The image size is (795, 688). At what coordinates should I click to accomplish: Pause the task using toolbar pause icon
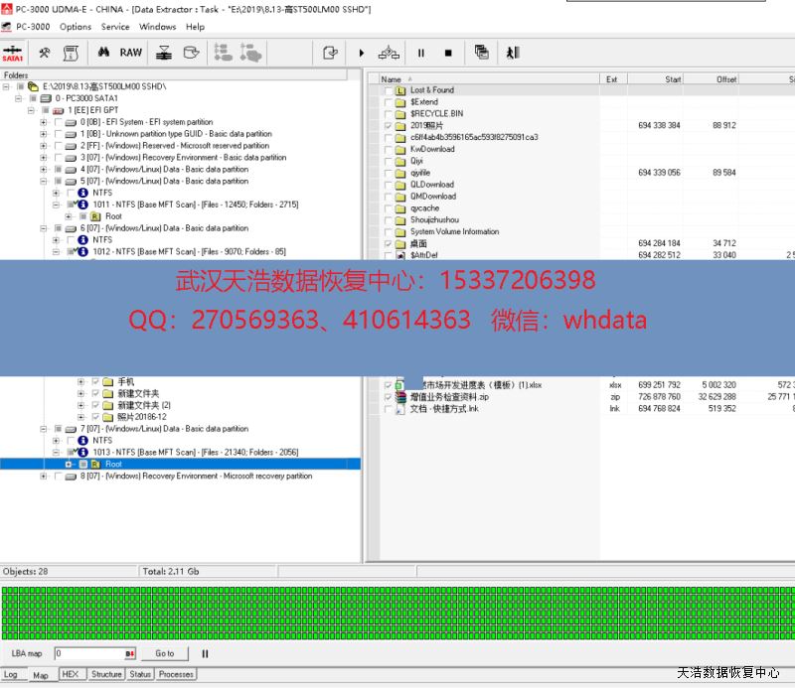tap(420, 53)
